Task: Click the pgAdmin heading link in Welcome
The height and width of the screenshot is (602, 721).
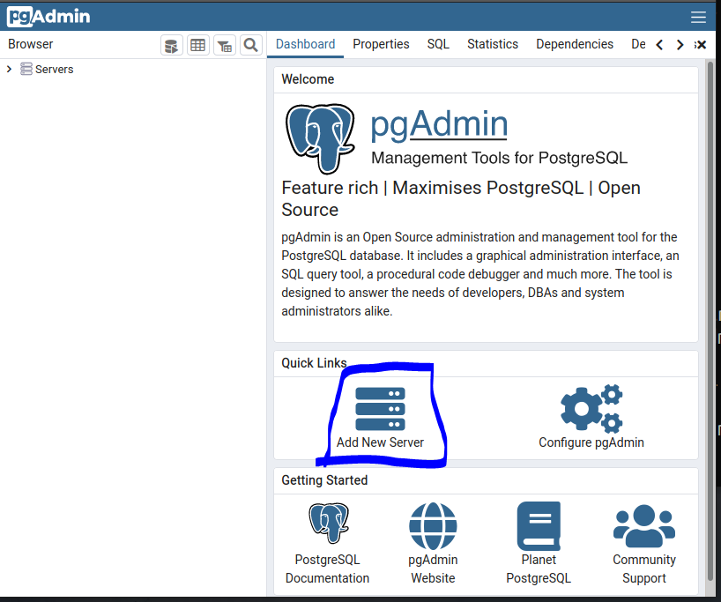Action: click(439, 124)
